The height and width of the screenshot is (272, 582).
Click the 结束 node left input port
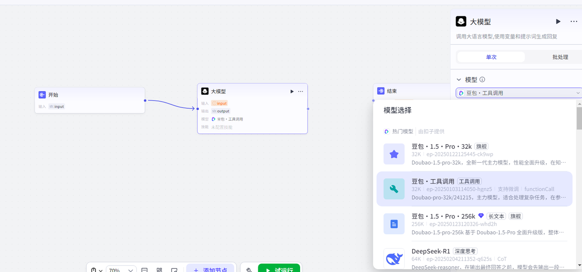coord(373,101)
